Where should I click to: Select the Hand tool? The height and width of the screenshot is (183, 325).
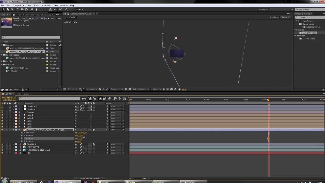click(8, 9)
